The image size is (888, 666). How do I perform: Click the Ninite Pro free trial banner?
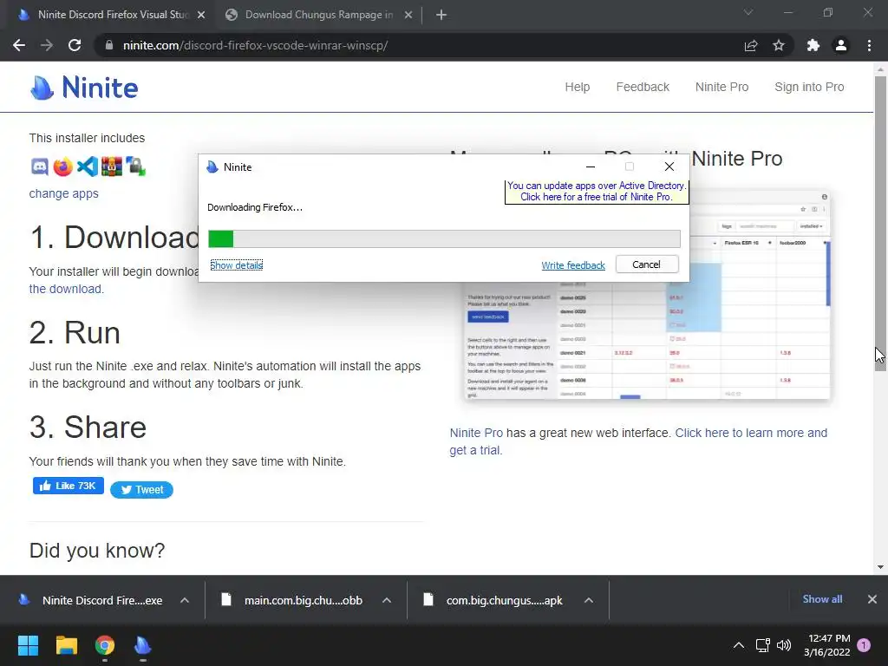click(x=597, y=192)
